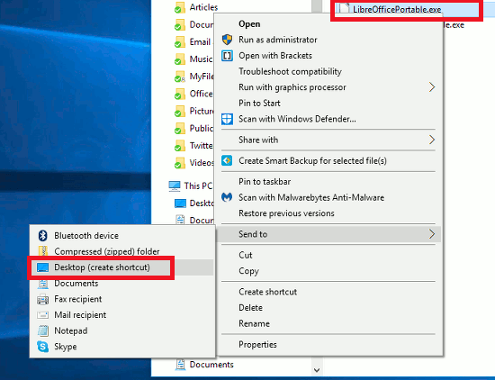Expand the Share with submenu arrow

[432, 140]
